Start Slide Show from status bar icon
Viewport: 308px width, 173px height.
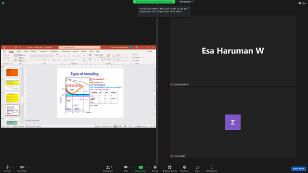(130, 126)
